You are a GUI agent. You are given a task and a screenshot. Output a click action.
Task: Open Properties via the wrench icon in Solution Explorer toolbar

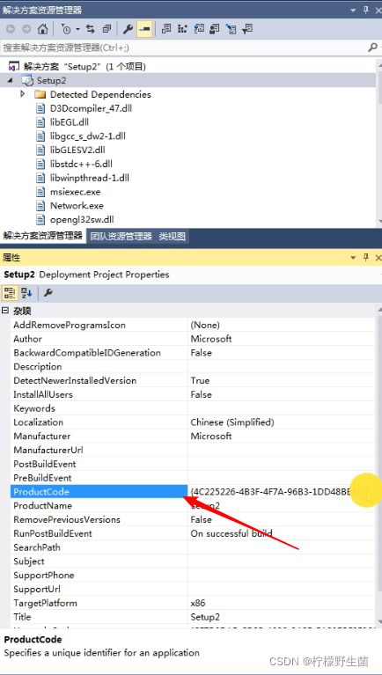tap(128, 29)
